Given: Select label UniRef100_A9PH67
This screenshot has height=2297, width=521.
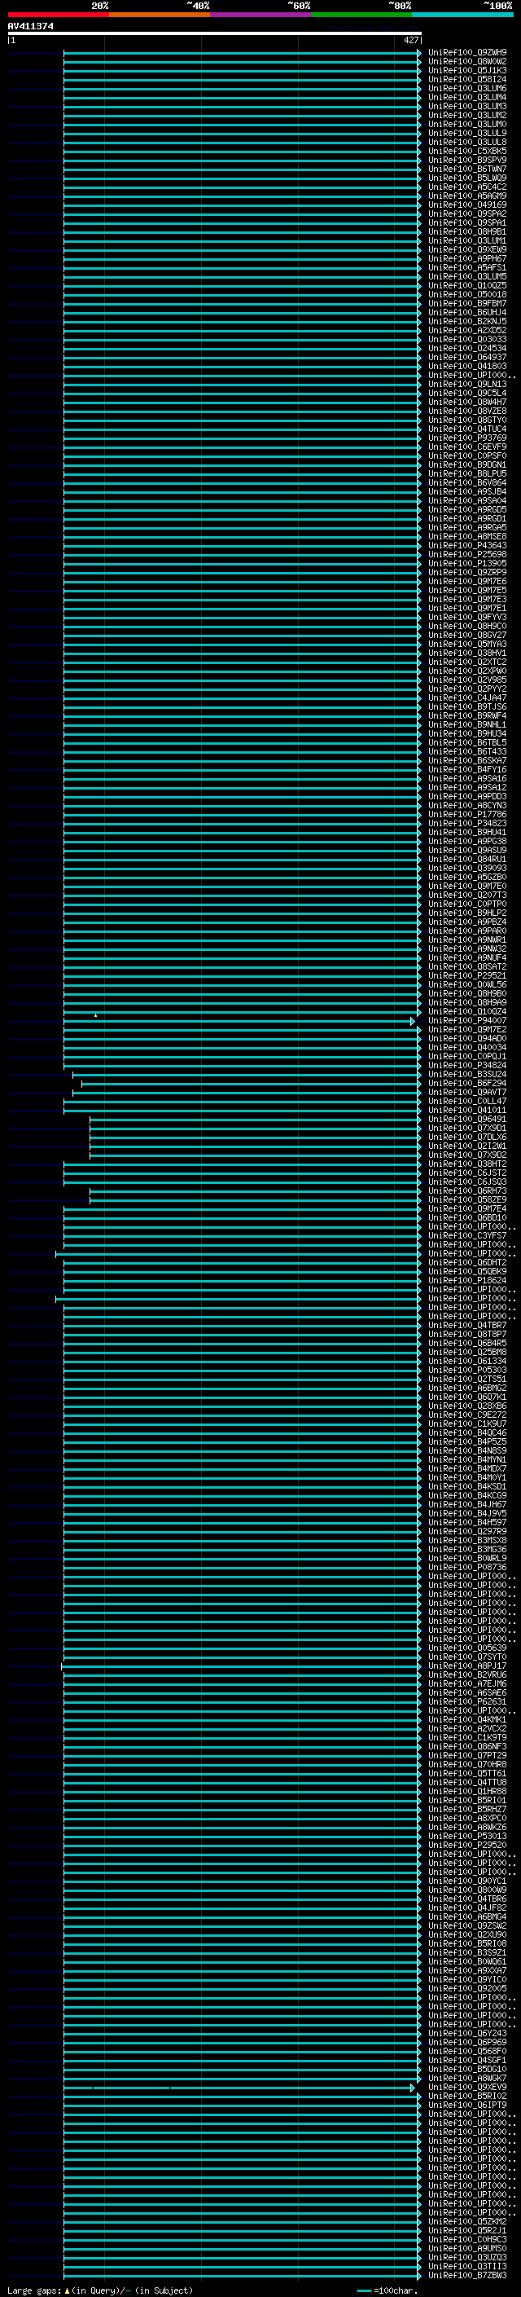Looking at the screenshot, I should pyautogui.click(x=467, y=258).
